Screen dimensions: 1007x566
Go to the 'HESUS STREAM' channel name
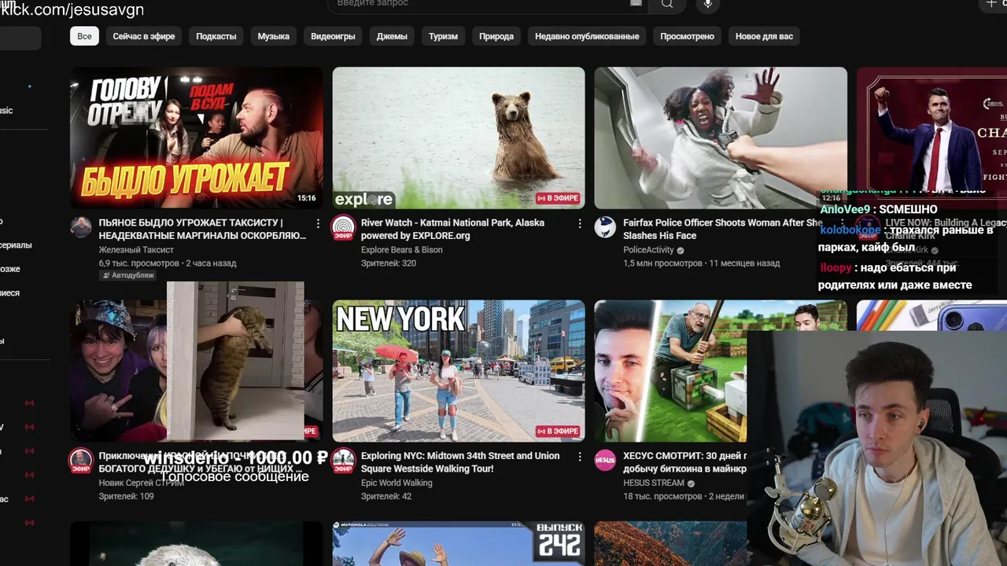(654, 483)
